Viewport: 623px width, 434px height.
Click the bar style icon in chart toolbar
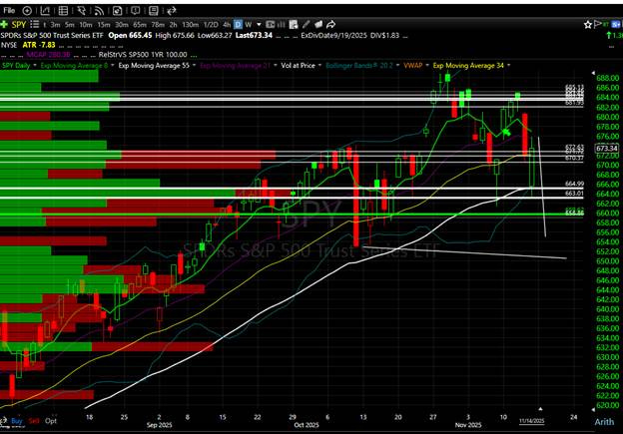click(281, 25)
